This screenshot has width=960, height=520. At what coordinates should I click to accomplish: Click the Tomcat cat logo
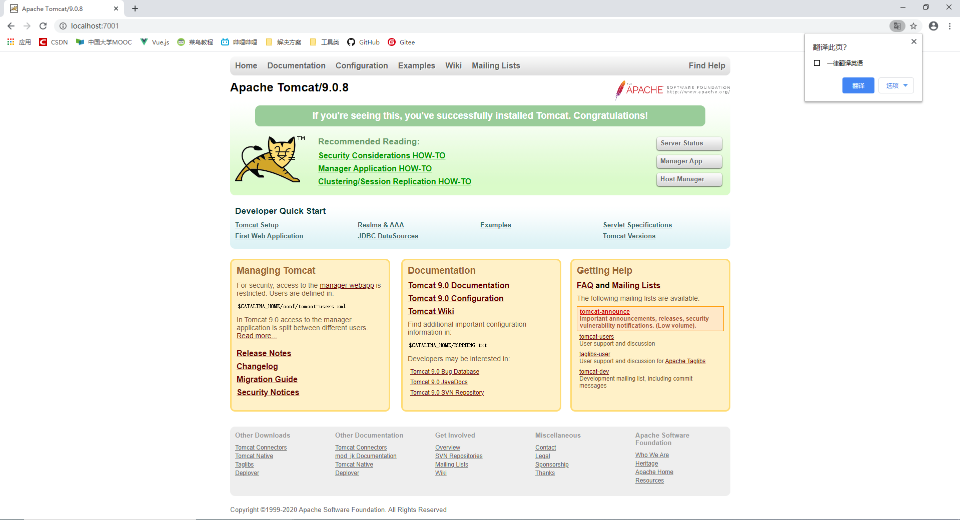(269, 159)
